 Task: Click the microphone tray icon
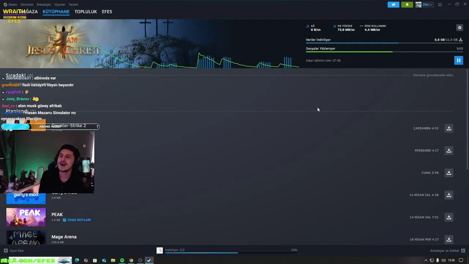tap(437, 260)
